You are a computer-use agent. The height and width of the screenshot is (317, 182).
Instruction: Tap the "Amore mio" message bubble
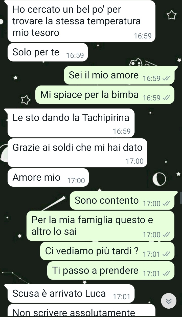(x=48, y=178)
